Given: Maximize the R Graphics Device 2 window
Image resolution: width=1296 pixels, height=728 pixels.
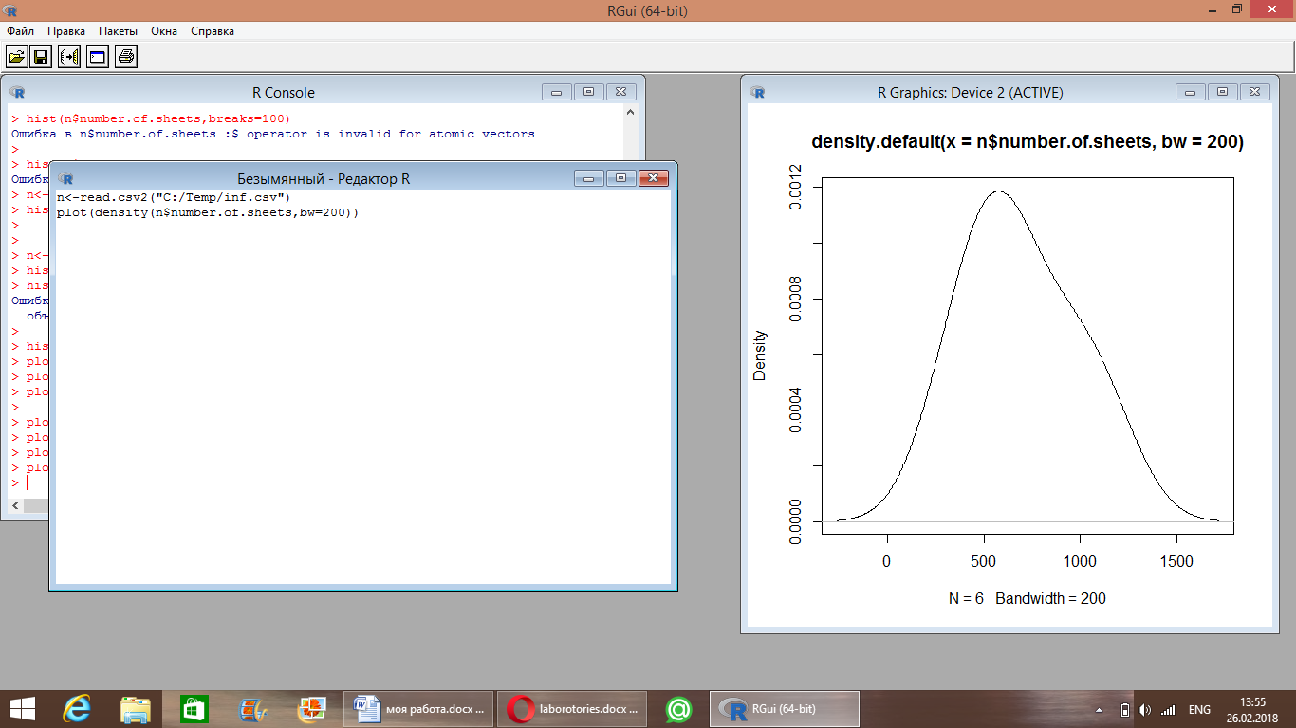Looking at the screenshot, I should pyautogui.click(x=1223, y=92).
